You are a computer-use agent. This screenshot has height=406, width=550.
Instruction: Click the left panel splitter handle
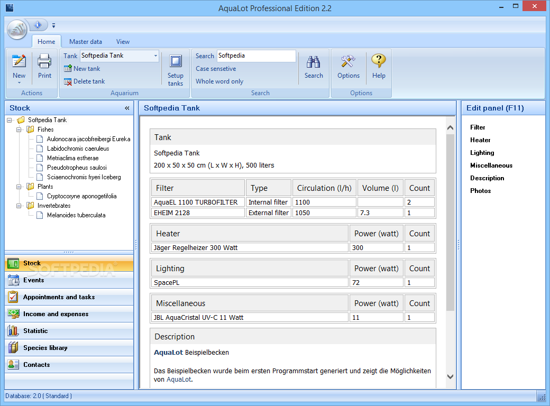[x=136, y=244]
